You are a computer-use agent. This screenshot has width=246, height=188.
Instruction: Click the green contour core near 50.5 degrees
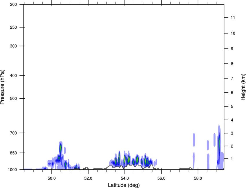60,148
